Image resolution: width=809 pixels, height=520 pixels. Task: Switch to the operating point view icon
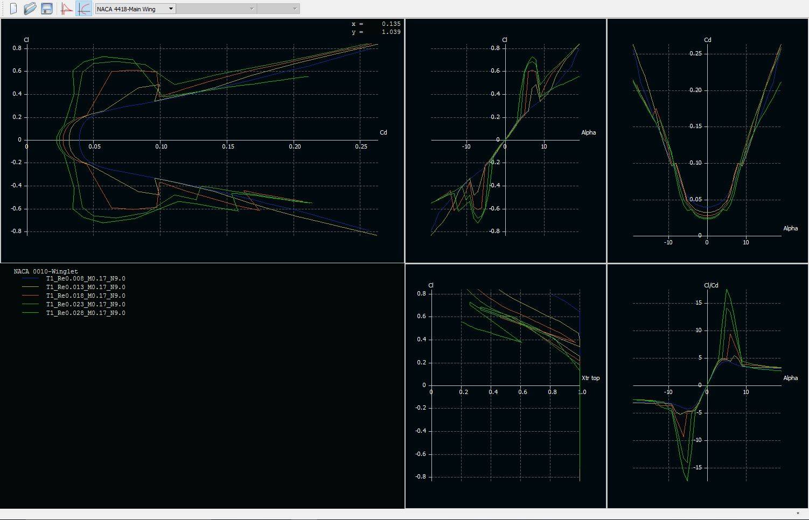67,9
